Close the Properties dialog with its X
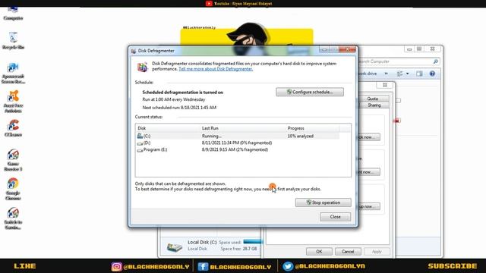Viewport: 486px width, 273px height. coord(385,85)
